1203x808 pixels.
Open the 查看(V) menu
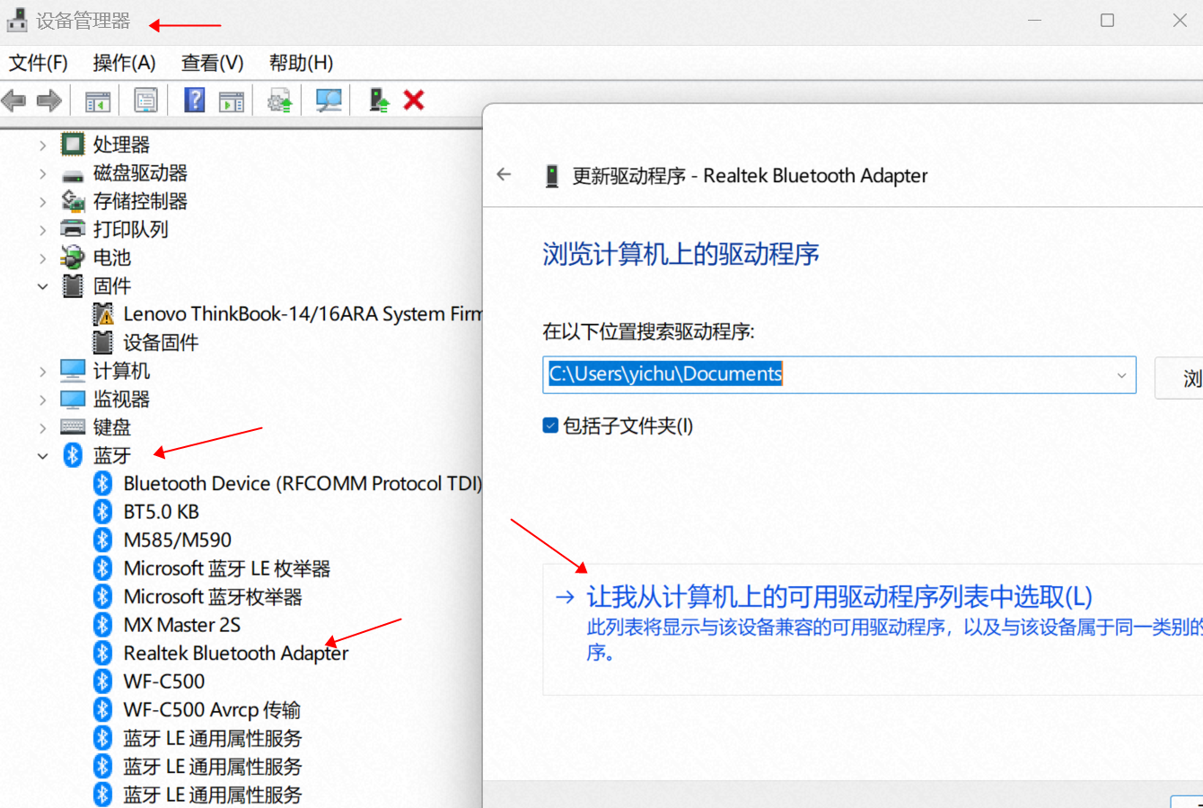(x=212, y=63)
